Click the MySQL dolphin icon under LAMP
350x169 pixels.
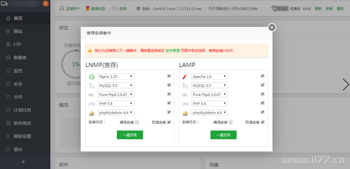tap(185, 86)
